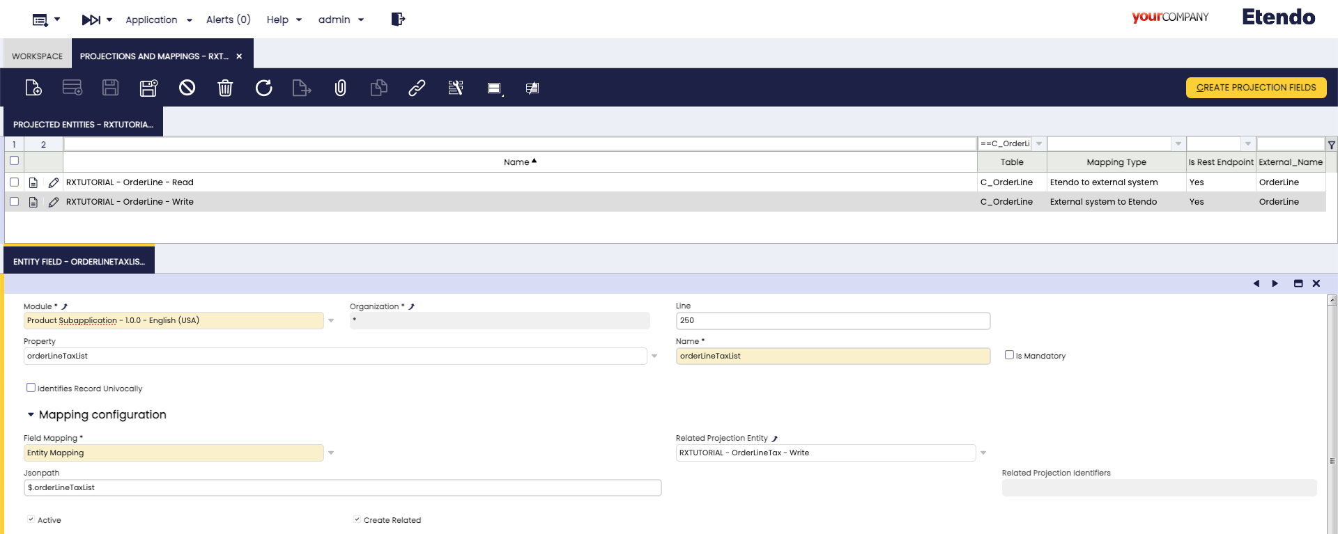Click the Audit trail toolbar icon
This screenshot has width=1338, height=534.
[456, 88]
